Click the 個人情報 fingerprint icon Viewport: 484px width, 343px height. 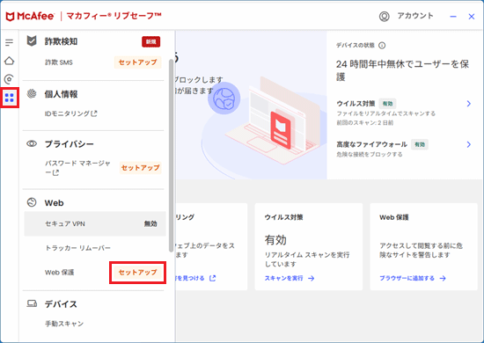[x=32, y=93]
